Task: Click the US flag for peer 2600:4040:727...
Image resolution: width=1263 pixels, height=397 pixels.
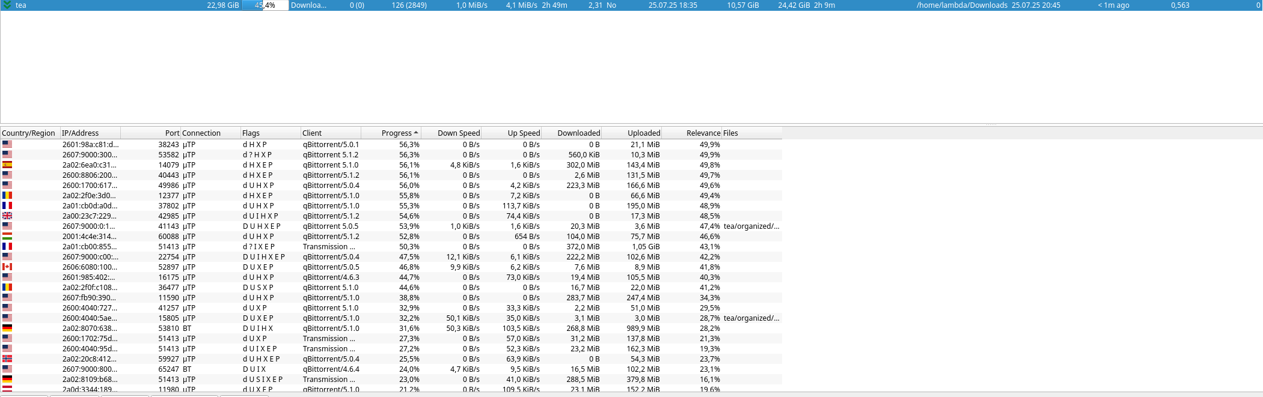Action: (x=7, y=308)
